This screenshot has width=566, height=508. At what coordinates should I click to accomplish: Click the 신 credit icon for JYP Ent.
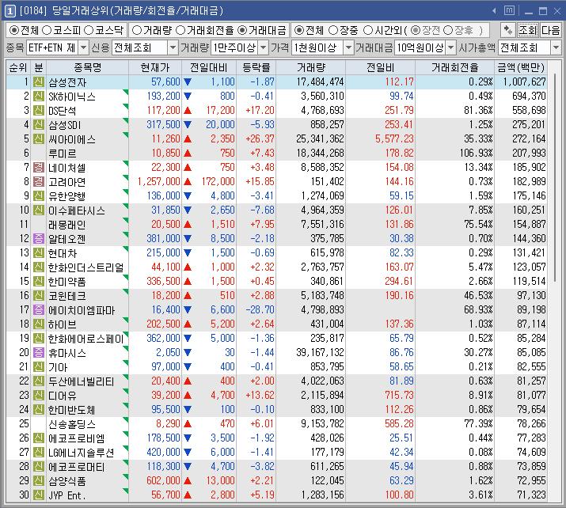tap(39, 495)
